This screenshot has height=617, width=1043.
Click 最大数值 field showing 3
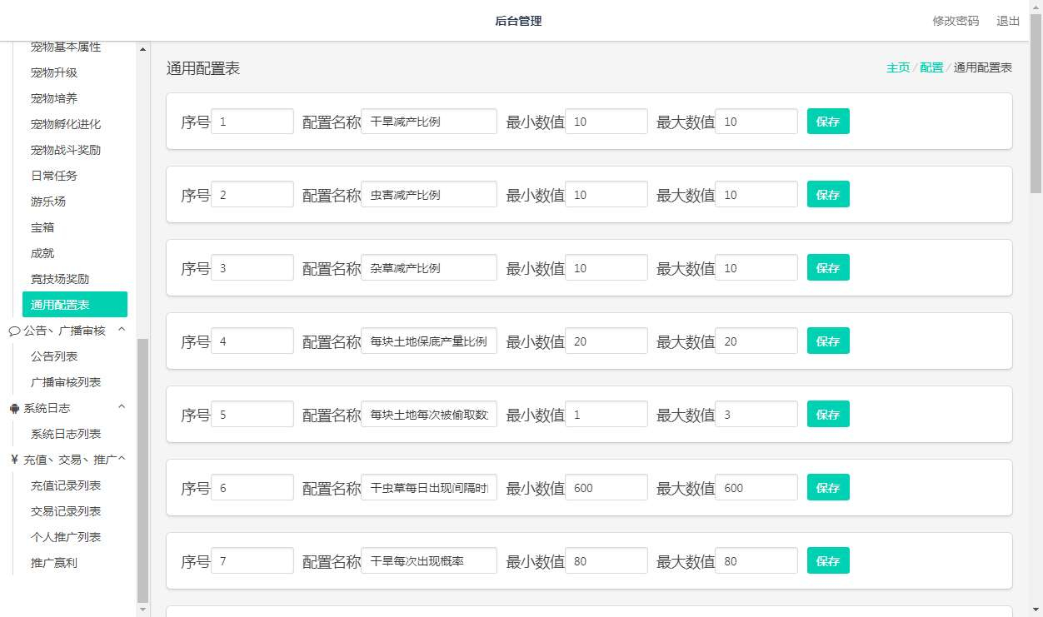tap(756, 415)
